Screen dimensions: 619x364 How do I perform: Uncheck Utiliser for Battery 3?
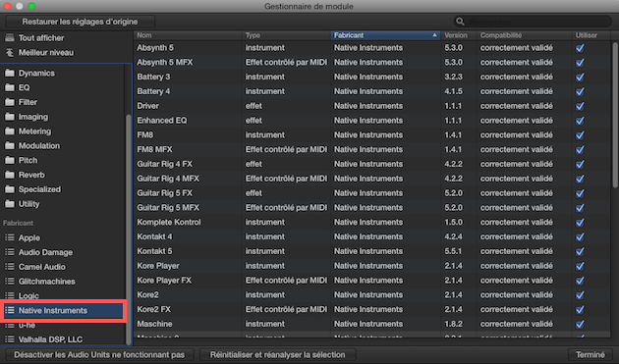point(580,77)
